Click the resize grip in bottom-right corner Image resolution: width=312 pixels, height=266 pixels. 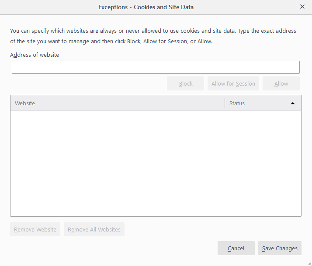click(x=309, y=263)
